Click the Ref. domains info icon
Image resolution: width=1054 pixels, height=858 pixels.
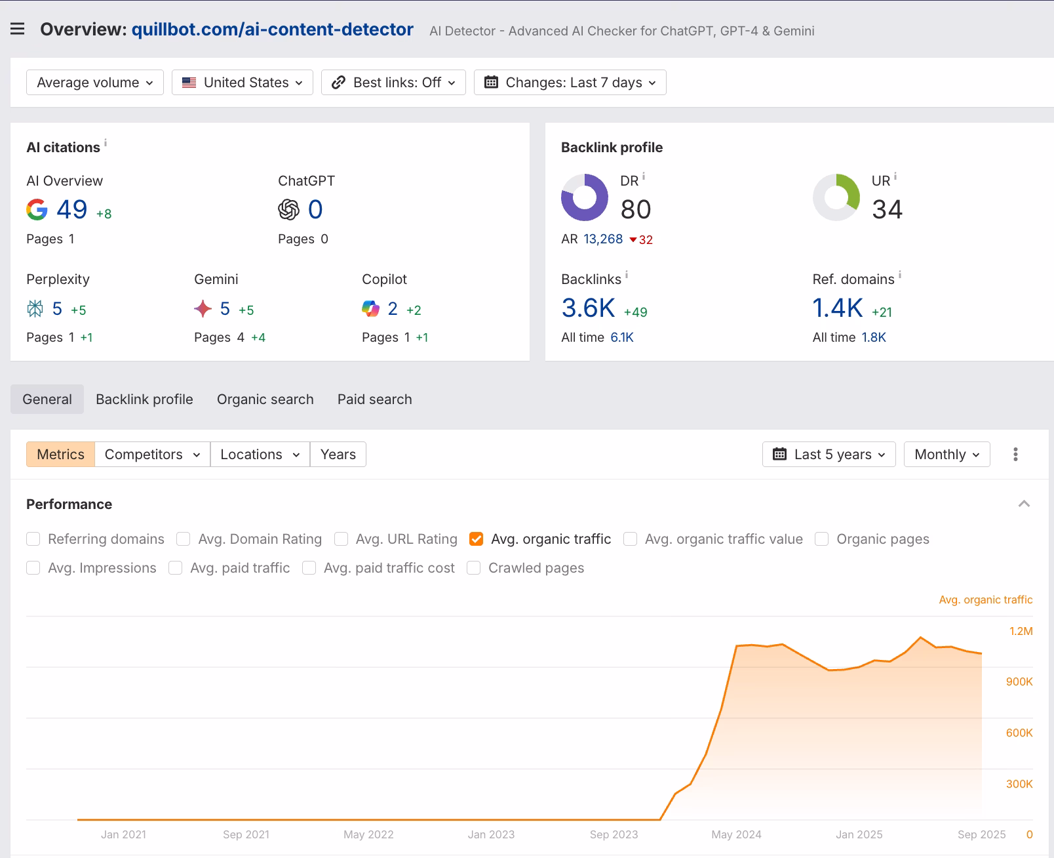900,275
